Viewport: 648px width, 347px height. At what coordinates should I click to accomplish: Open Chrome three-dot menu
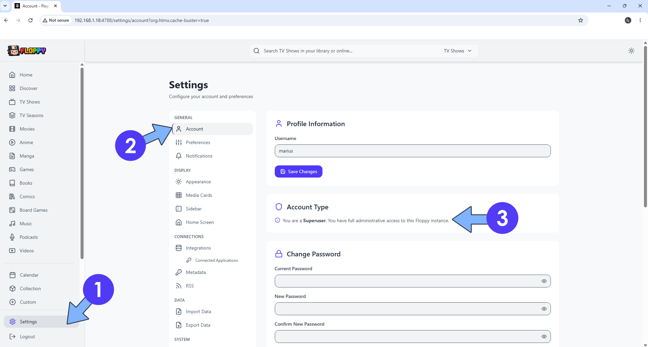point(640,20)
